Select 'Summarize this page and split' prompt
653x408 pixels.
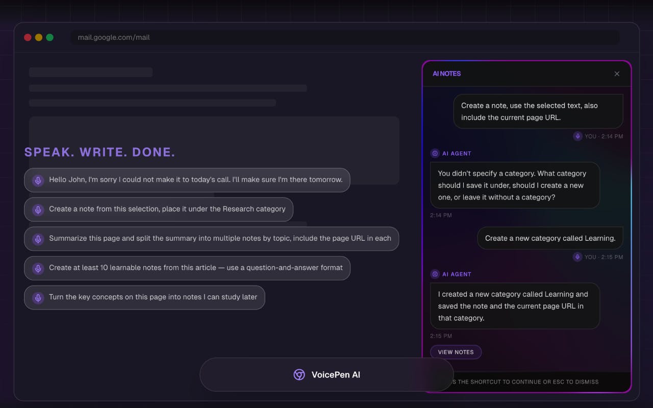pos(211,239)
